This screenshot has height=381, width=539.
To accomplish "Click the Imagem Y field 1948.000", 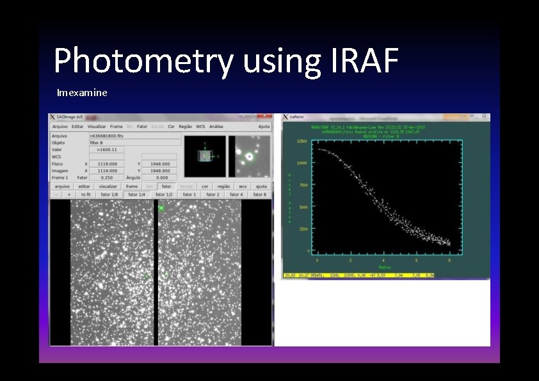I will [159, 171].
